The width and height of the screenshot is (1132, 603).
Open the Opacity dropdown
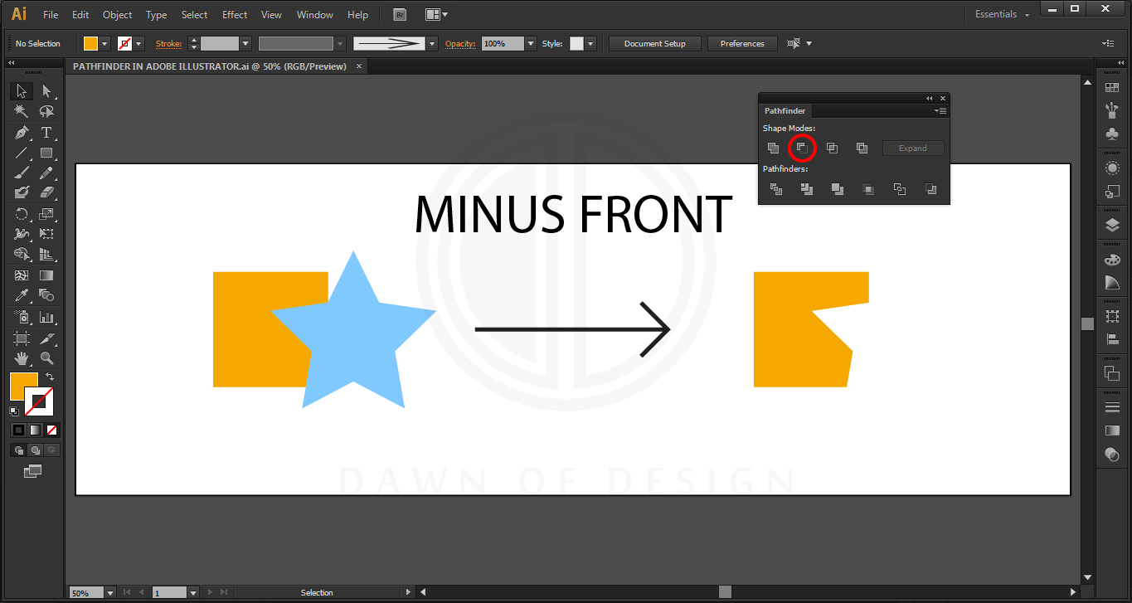530,43
